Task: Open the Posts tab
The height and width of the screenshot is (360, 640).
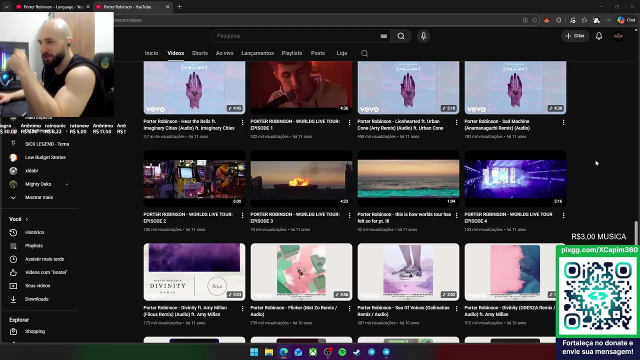Action: 317,53
